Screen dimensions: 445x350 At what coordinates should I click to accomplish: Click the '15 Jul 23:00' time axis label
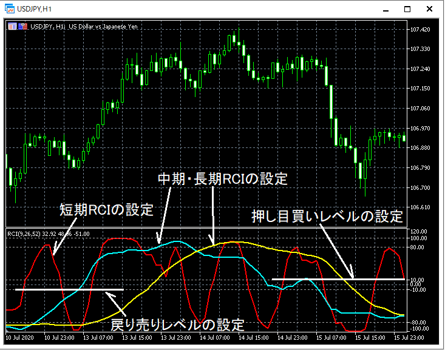click(x=409, y=338)
